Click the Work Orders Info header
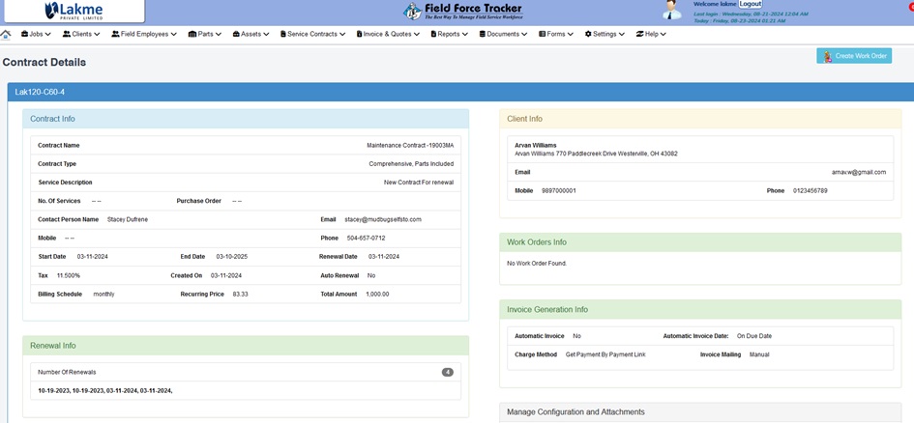This screenshot has width=914, height=423. [700, 242]
